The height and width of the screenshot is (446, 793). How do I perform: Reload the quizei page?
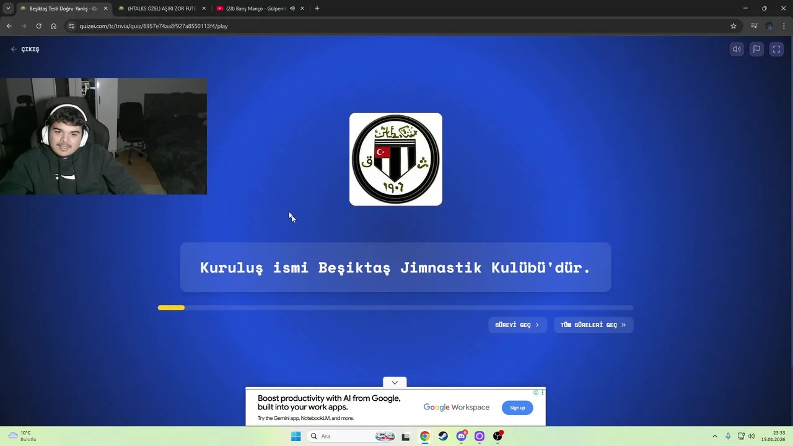tap(38, 26)
